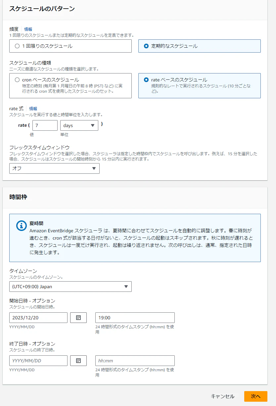Image resolution: width=276 pixels, height=406 pixels.
Task: Click the 開始日時 - オプション label
Action: pos(32,301)
